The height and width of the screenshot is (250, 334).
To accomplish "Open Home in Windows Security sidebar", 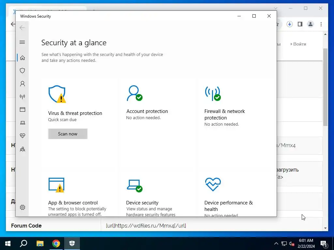I will pos(23,58).
